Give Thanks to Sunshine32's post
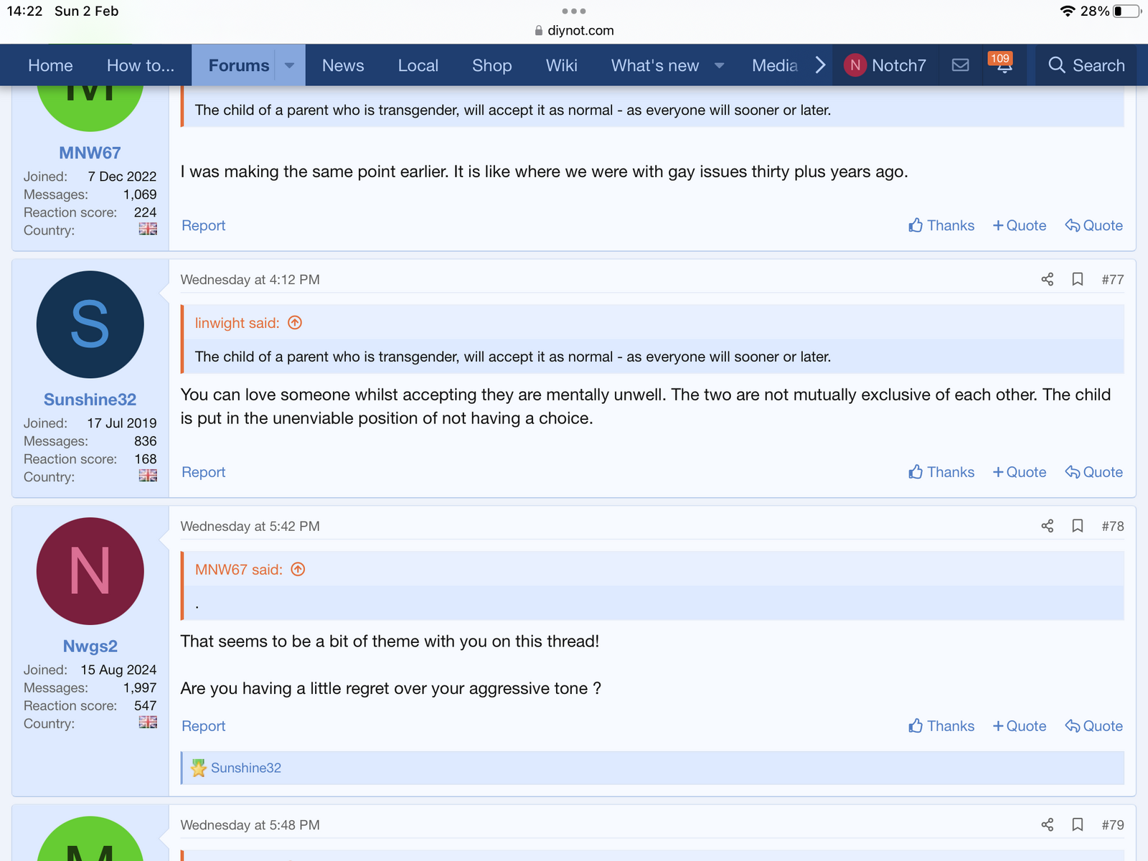The width and height of the screenshot is (1148, 861). pyautogui.click(x=941, y=472)
